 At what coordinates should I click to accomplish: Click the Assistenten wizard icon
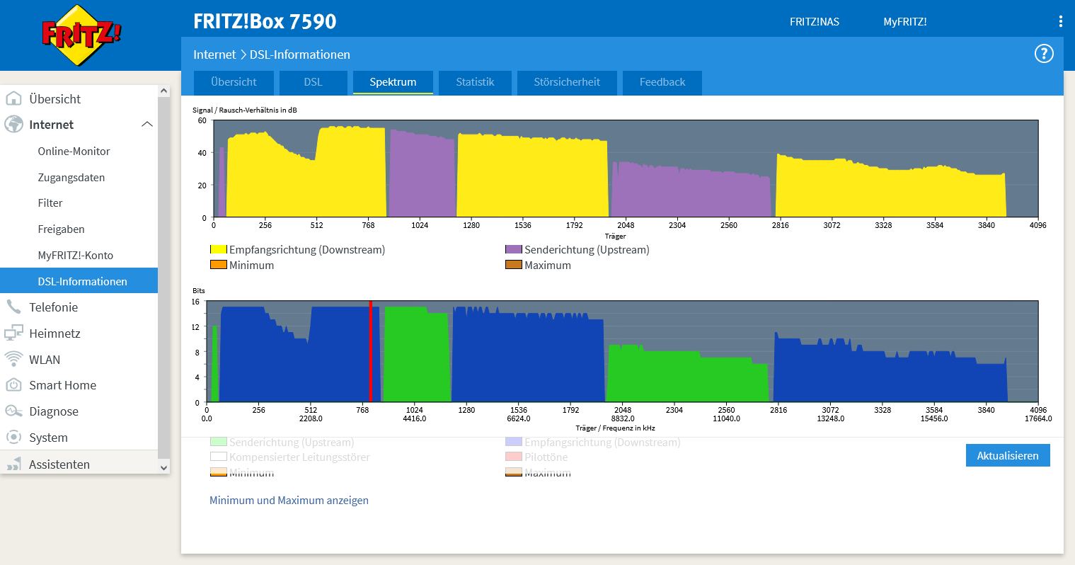click(13, 464)
